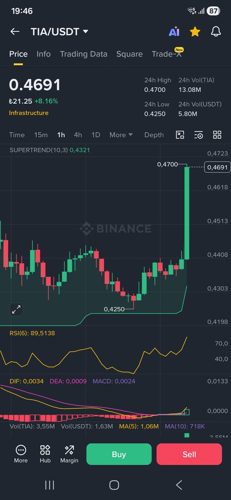Tap the Android home button

click(114, 485)
